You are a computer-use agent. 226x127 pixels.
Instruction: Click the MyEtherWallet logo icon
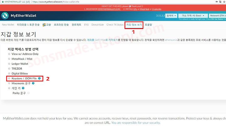[x=5, y=16]
